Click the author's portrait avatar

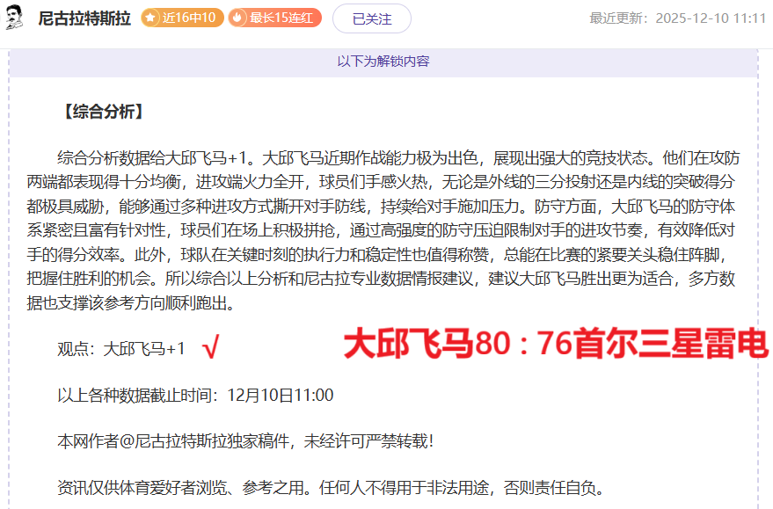click(15, 18)
